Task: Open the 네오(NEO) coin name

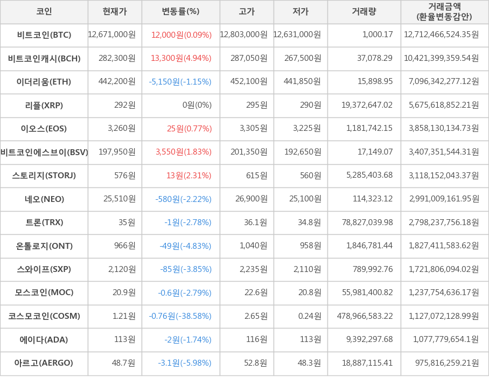Action: point(44,199)
